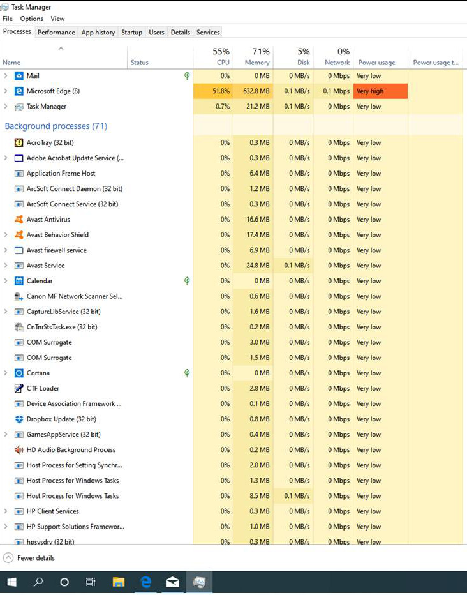Click the Calendar process icon
467x595 pixels.
(19, 281)
